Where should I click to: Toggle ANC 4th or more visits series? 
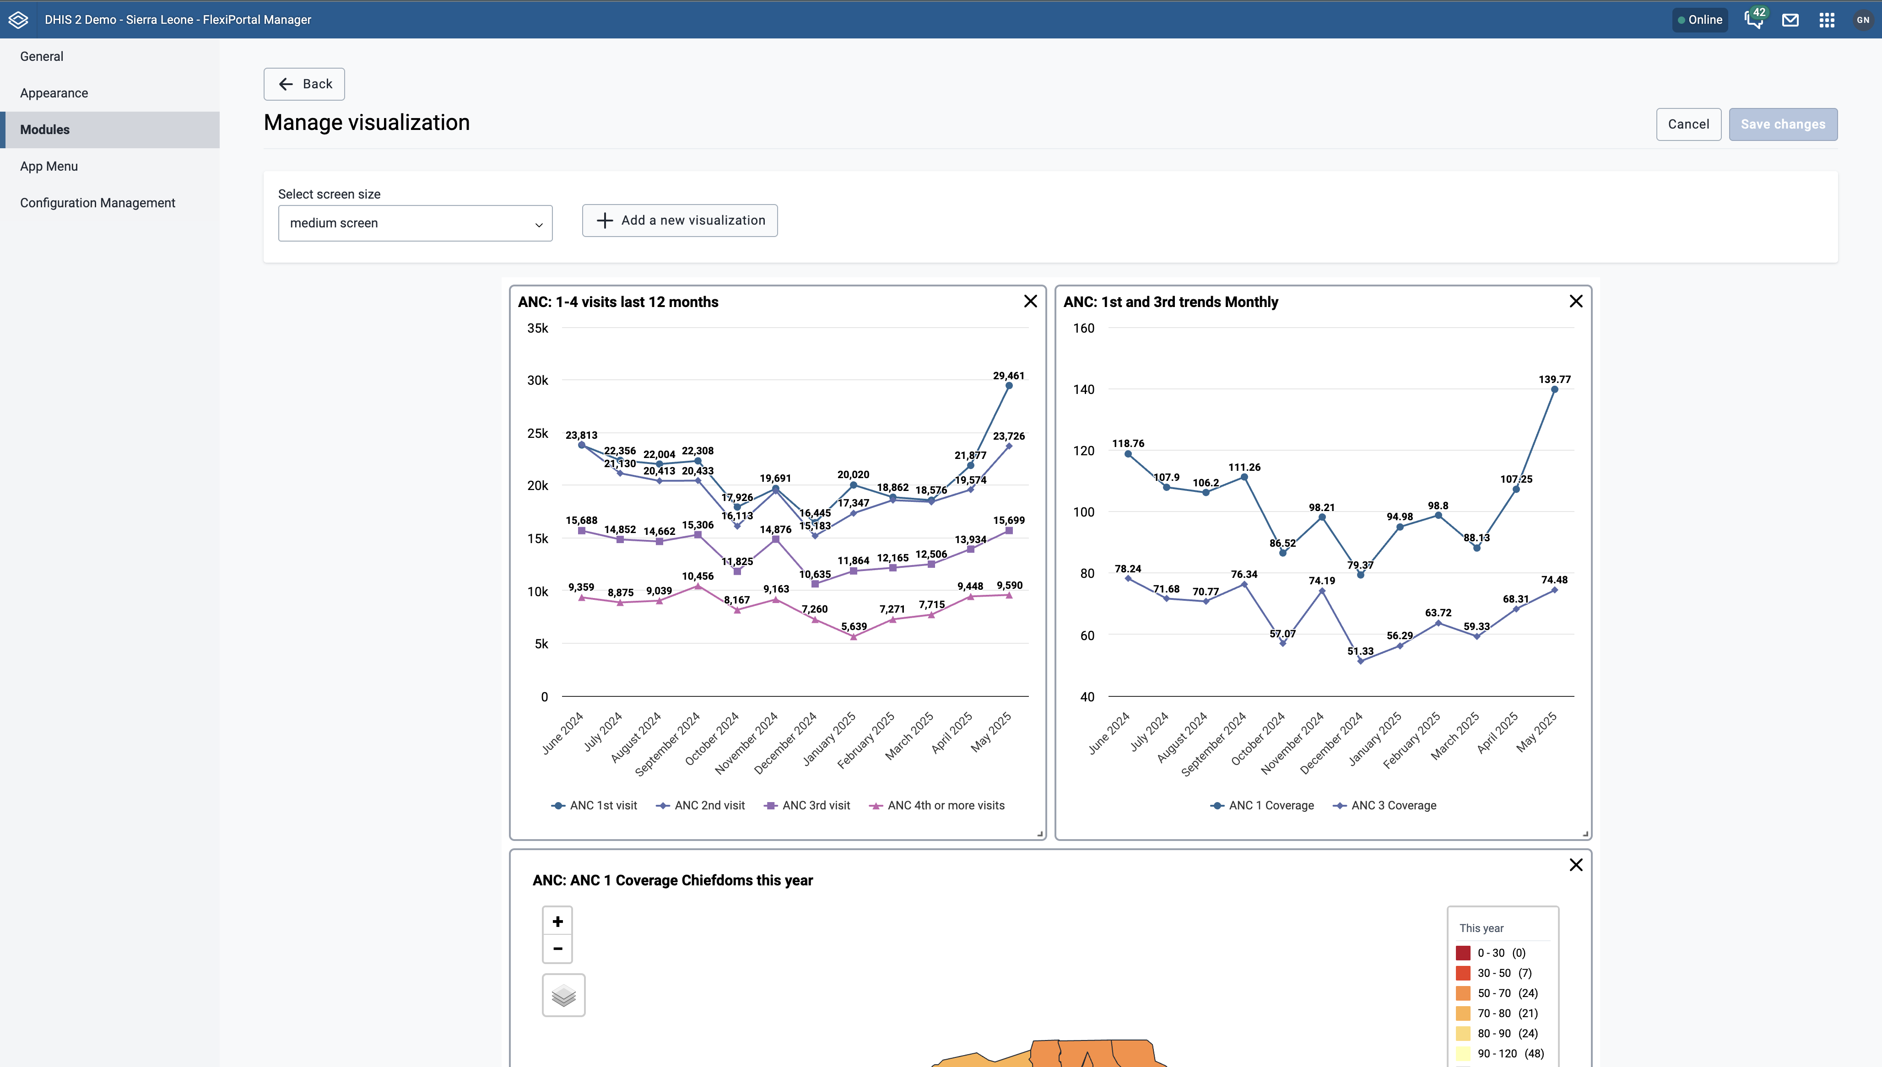pyautogui.click(x=936, y=805)
